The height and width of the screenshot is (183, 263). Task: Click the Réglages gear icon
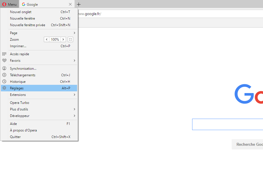coord(4,88)
